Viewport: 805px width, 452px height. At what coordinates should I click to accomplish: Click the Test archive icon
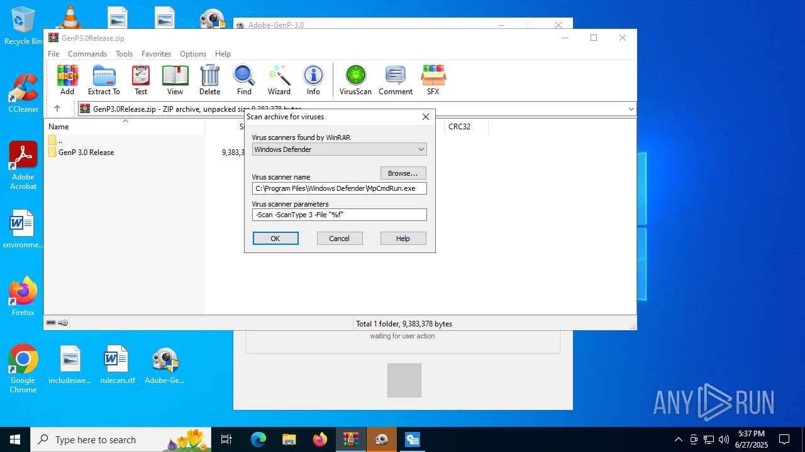[141, 80]
